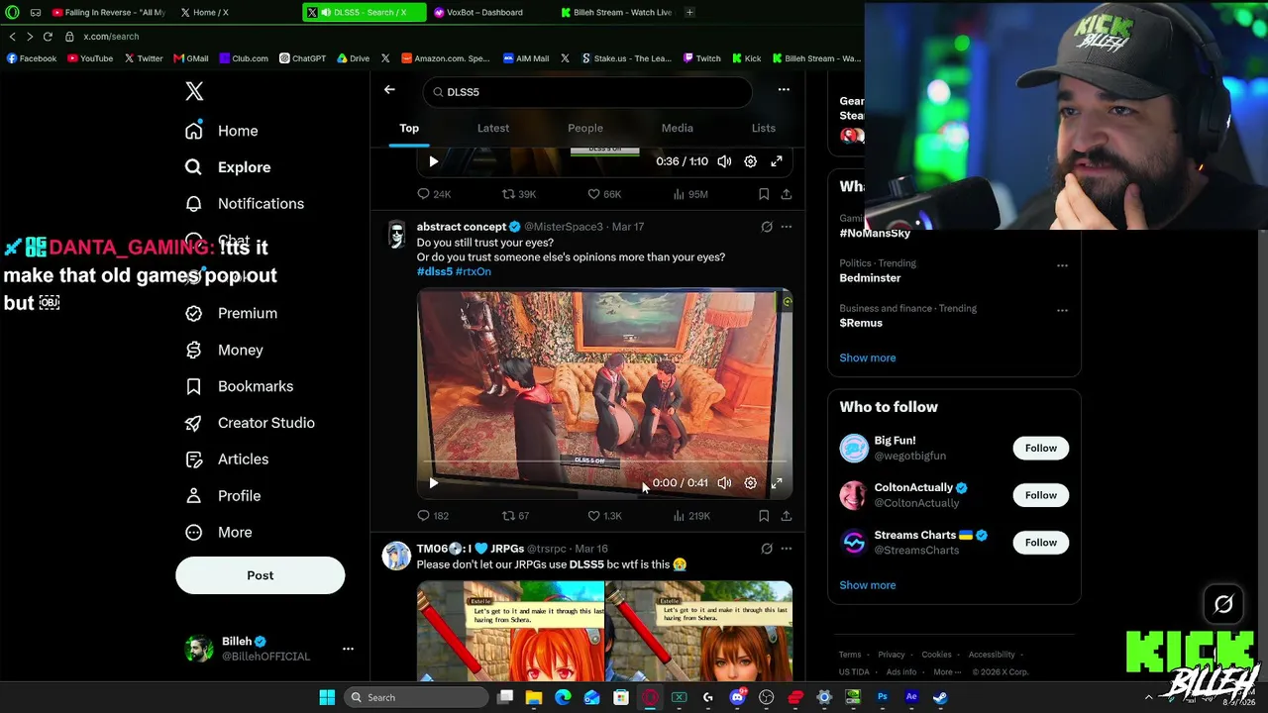Click the X logo in the sidebar

click(194, 91)
